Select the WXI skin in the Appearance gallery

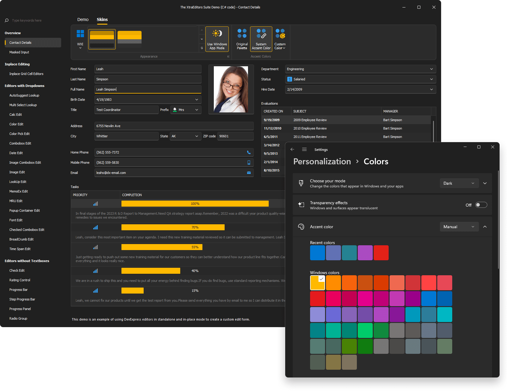click(80, 39)
